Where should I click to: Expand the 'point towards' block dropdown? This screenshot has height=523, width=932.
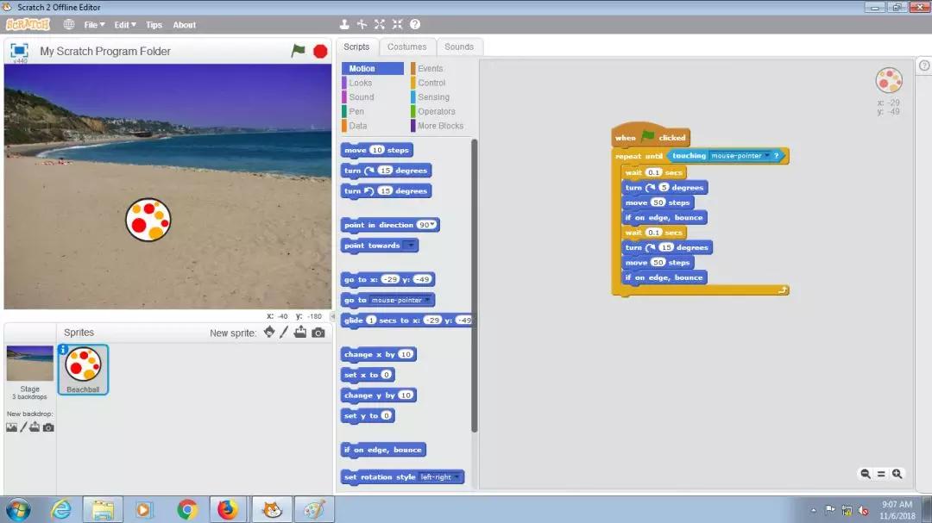point(411,246)
